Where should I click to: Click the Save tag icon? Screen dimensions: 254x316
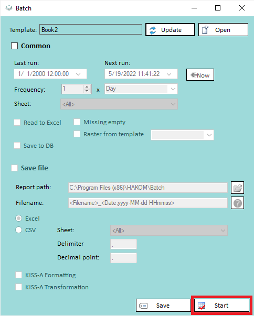pyautogui.click(x=143, y=306)
